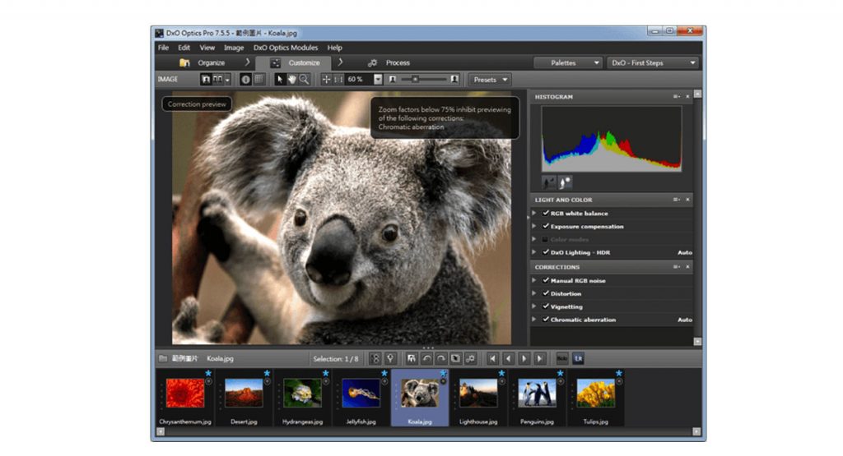Switch to the Process tab
The height and width of the screenshot is (456, 843).
[389, 62]
